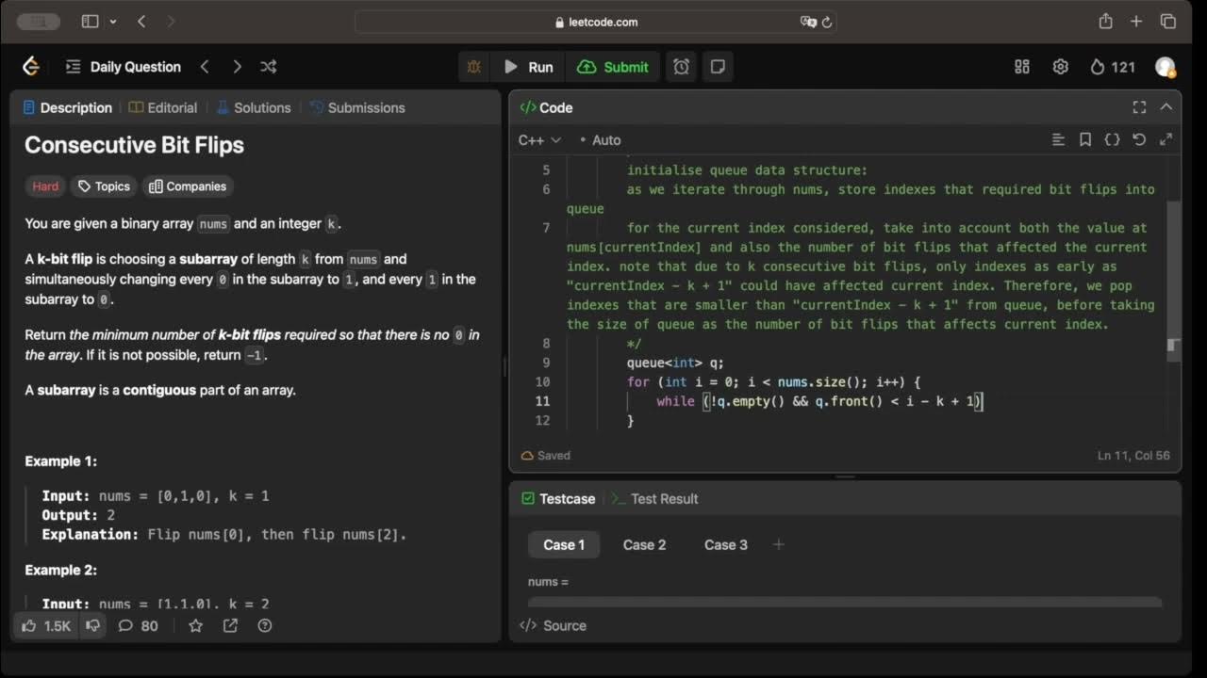Open the layout grid icon

pyautogui.click(x=1022, y=67)
